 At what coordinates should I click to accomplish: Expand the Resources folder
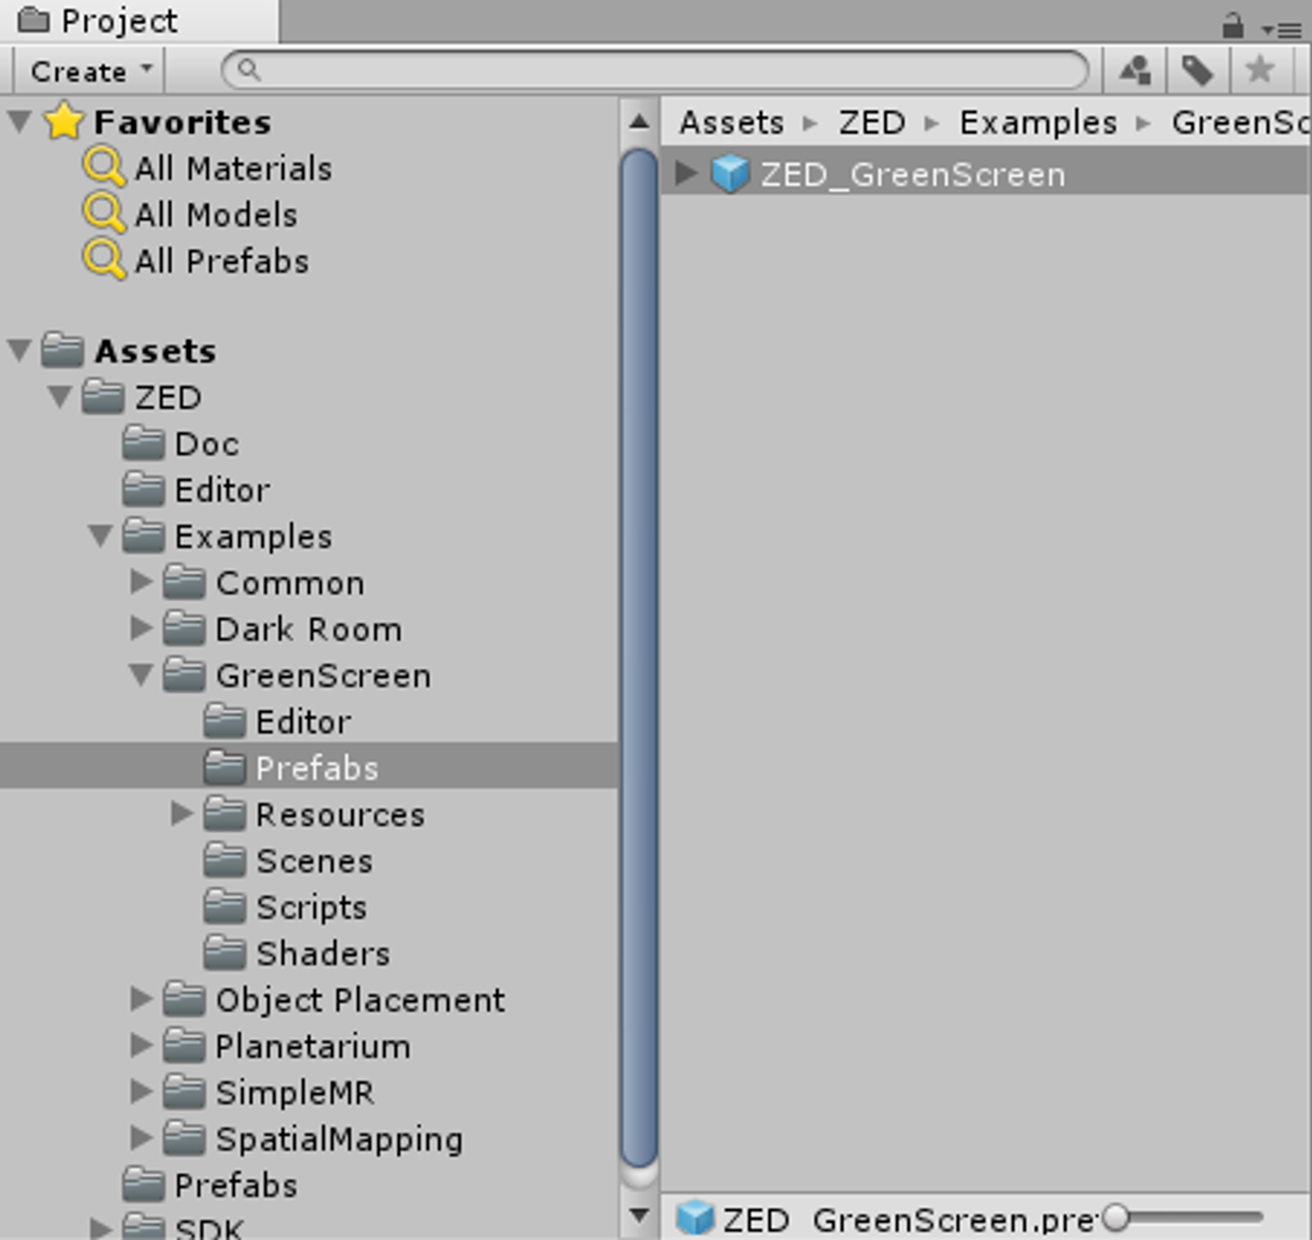click(x=182, y=814)
